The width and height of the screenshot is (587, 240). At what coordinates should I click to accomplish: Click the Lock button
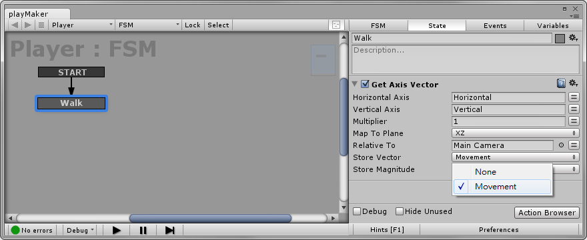tap(192, 25)
